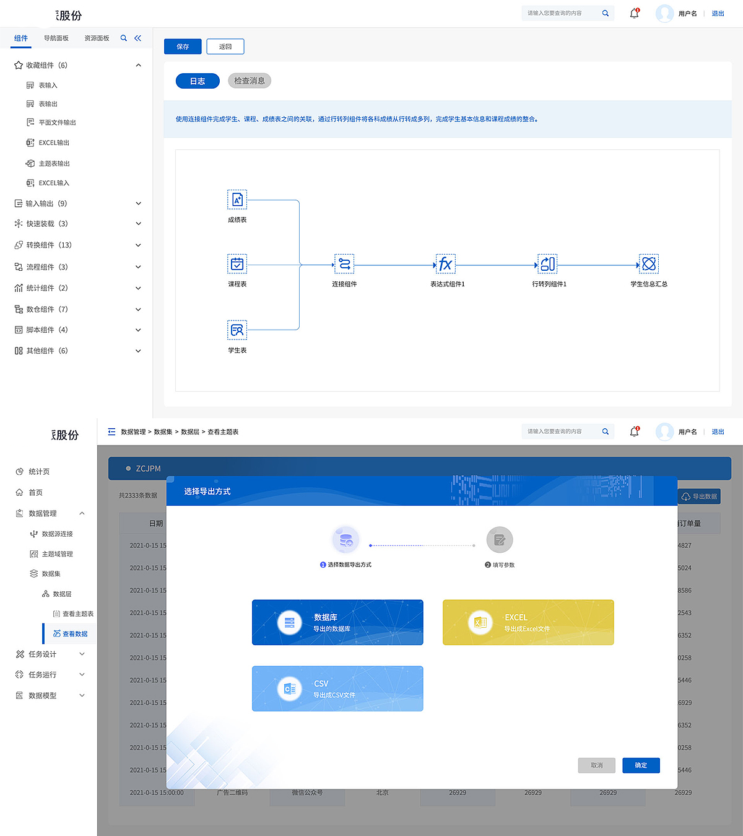Expand 转换组件 (13) group

tap(138, 245)
